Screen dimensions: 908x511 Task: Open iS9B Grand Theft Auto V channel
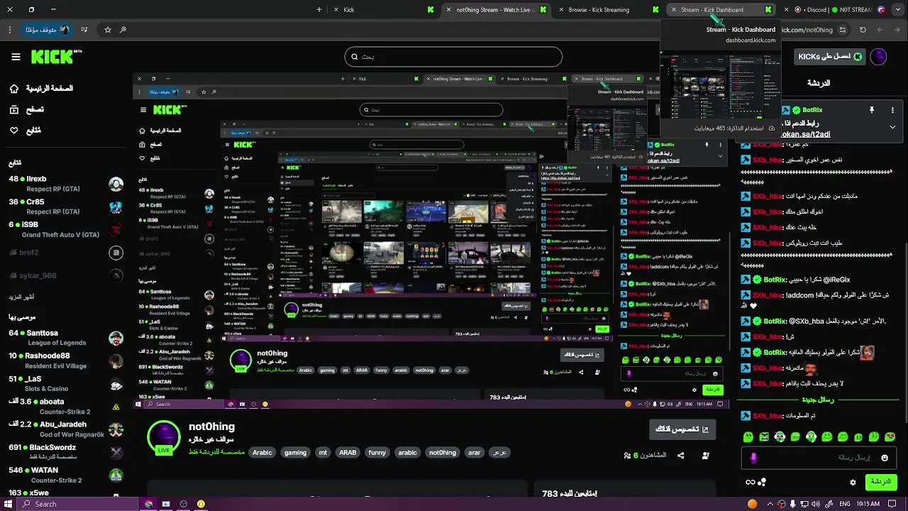tap(65, 229)
